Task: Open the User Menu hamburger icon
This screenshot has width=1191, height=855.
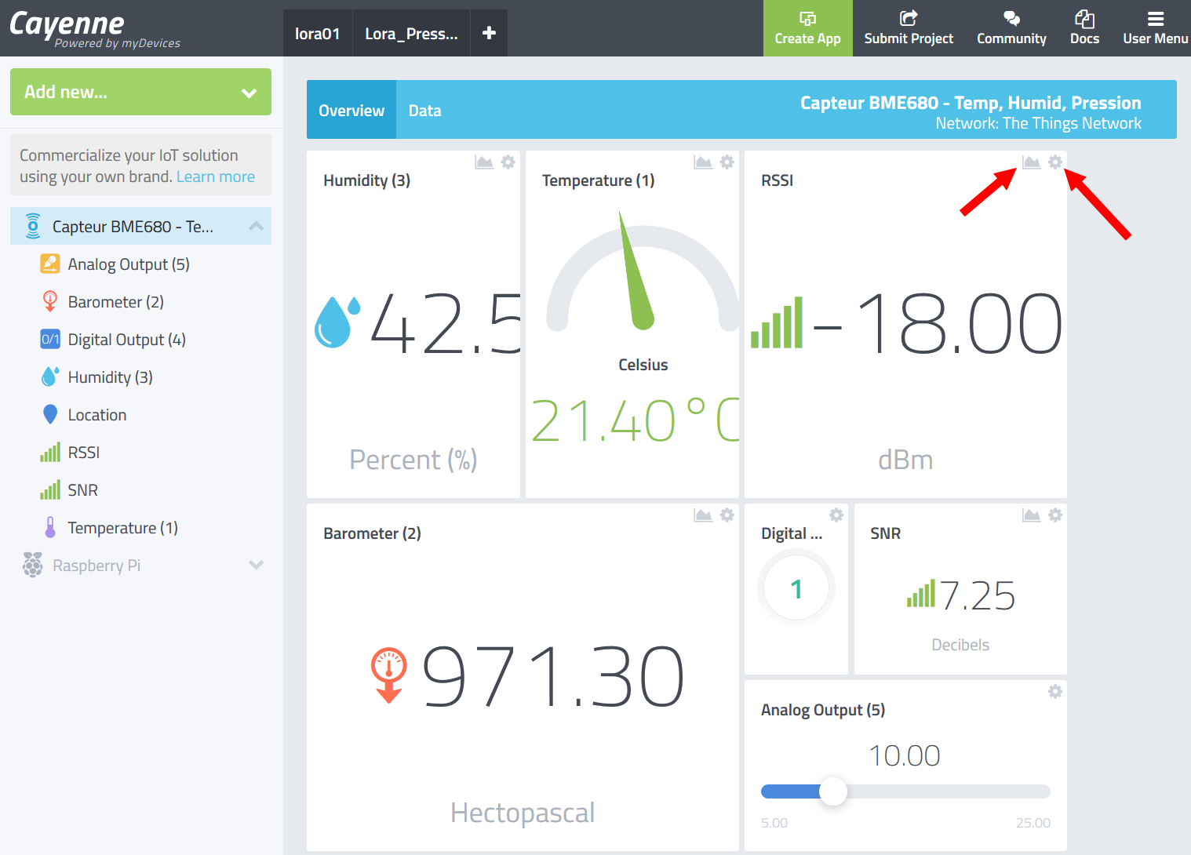Action: [x=1156, y=18]
